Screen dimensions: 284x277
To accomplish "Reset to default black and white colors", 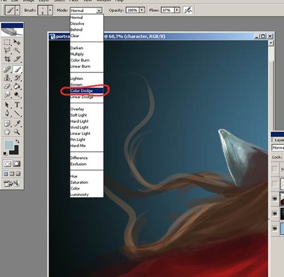I will click(5, 154).
